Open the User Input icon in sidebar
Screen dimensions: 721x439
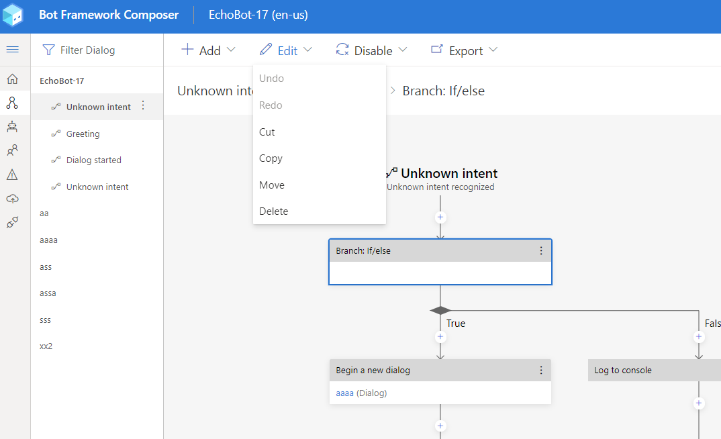[x=12, y=150]
